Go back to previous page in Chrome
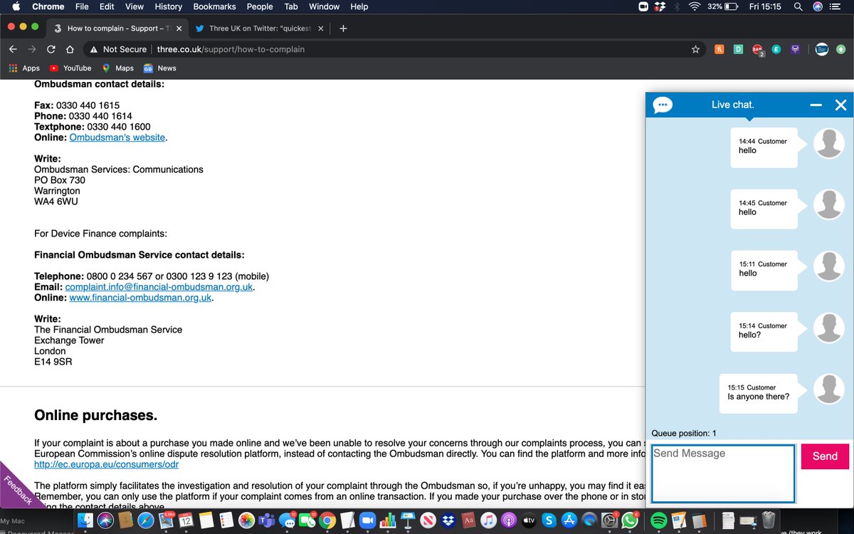 (13, 49)
